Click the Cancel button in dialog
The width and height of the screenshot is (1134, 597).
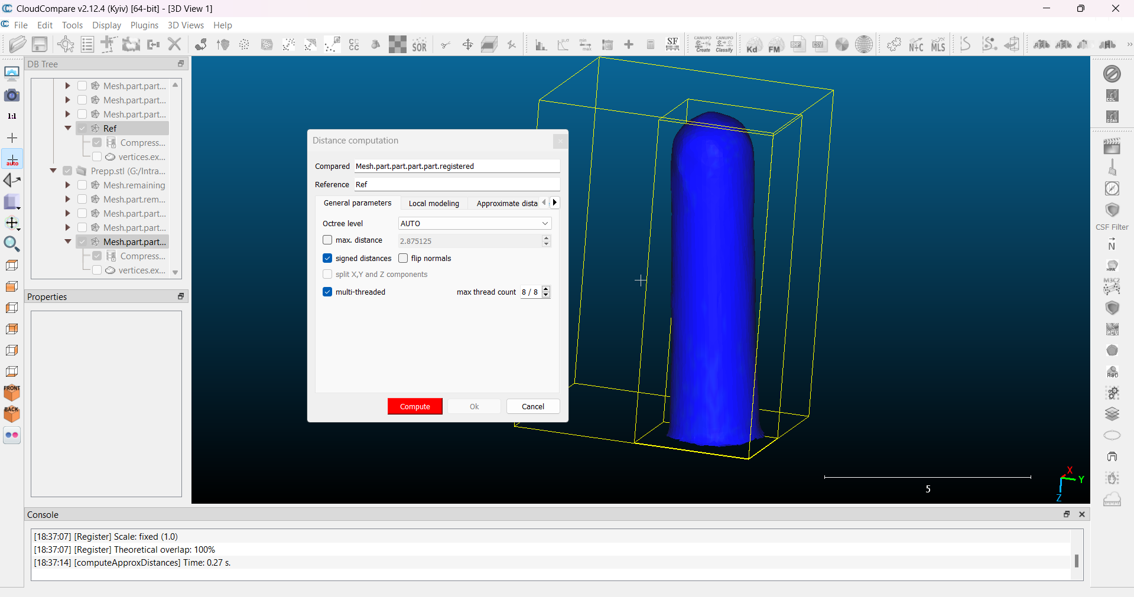point(532,406)
